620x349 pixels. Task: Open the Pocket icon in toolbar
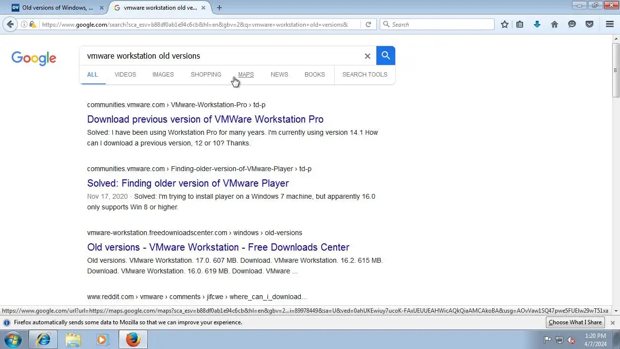589,24
